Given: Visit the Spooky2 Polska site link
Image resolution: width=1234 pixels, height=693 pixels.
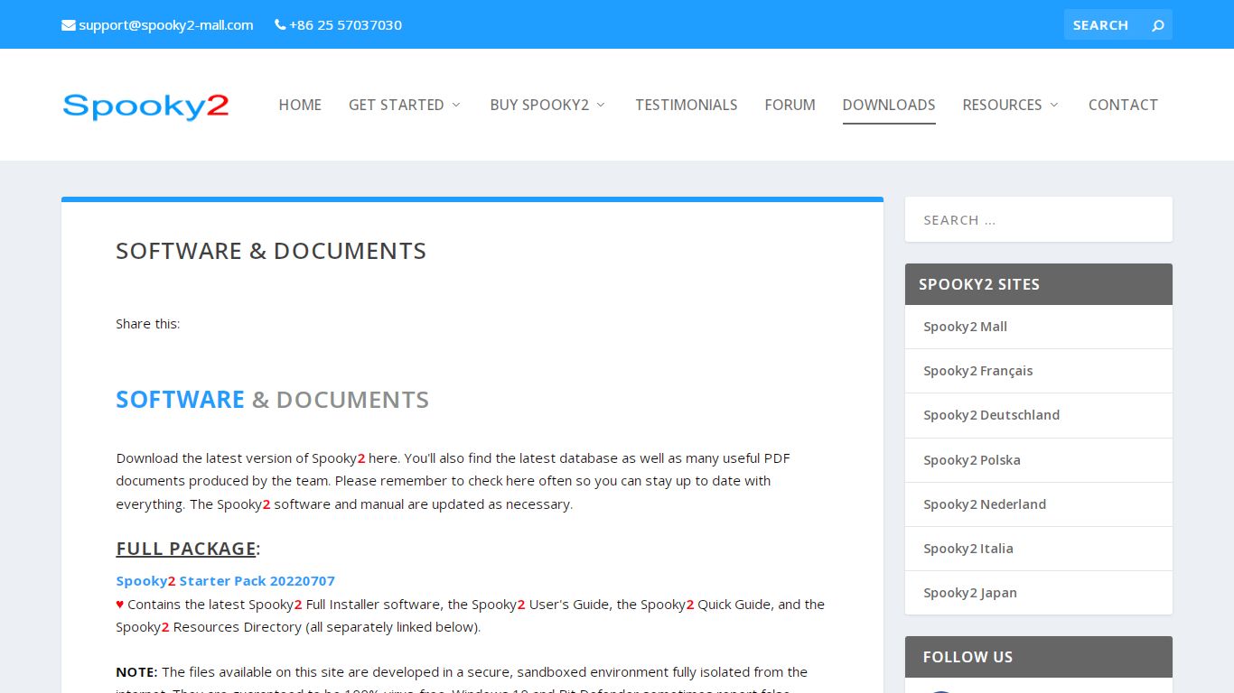Looking at the screenshot, I should 972,460.
